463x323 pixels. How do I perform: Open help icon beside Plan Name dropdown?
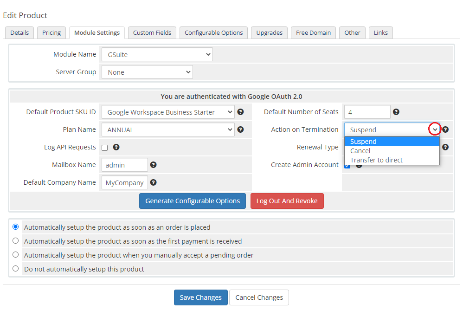pos(241,129)
